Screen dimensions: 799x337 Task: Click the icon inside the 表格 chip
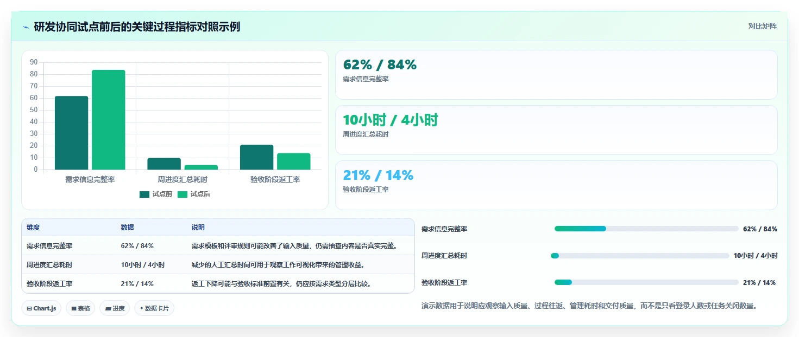[74, 308]
